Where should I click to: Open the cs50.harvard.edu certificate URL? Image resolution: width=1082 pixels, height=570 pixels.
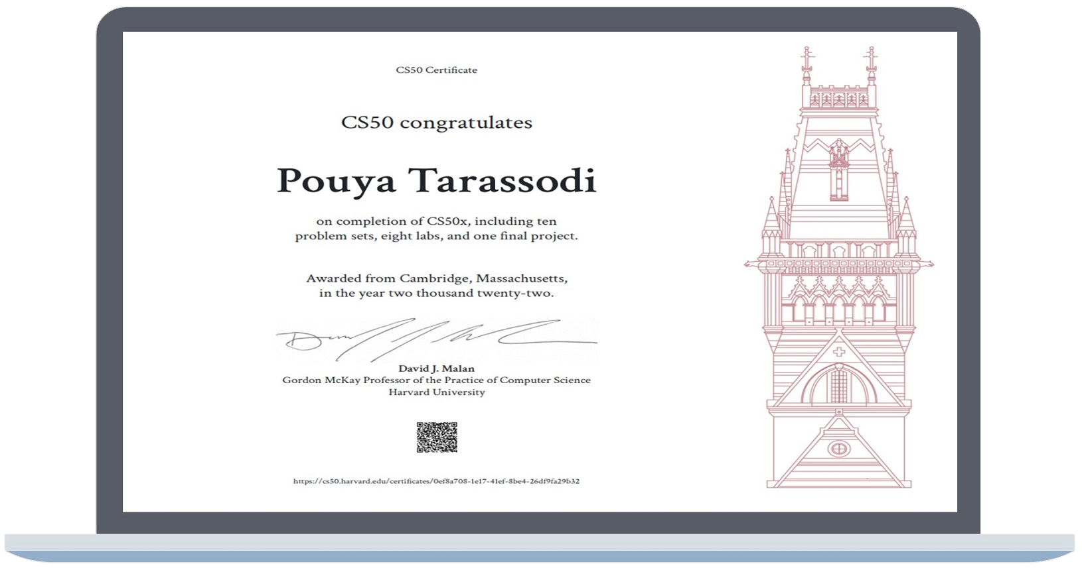tap(436, 481)
